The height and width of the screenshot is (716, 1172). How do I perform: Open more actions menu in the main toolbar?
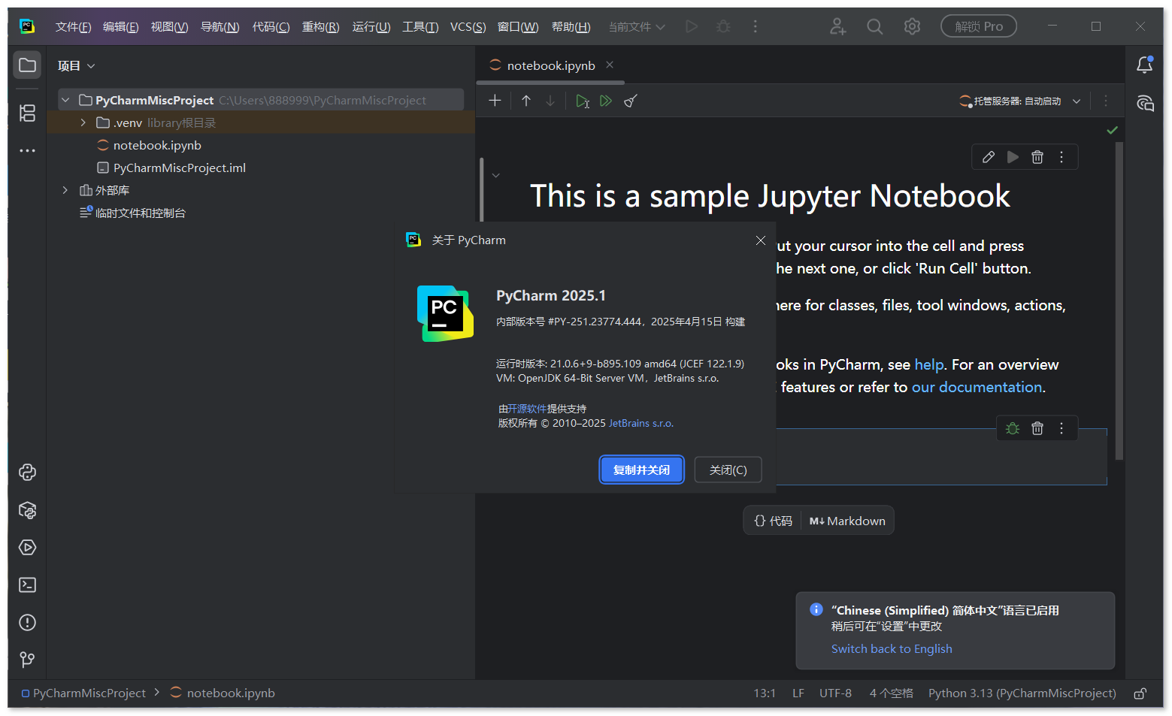756,26
